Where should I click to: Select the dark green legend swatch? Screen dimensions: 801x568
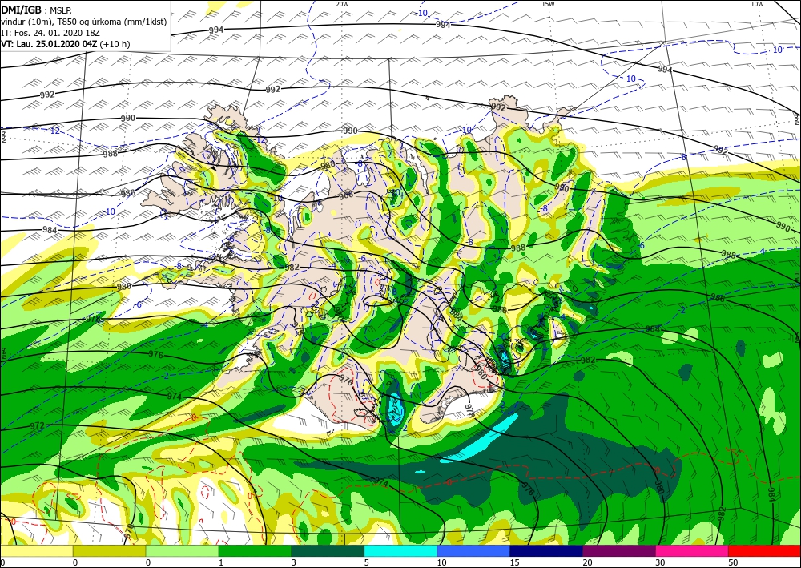pos(328,551)
